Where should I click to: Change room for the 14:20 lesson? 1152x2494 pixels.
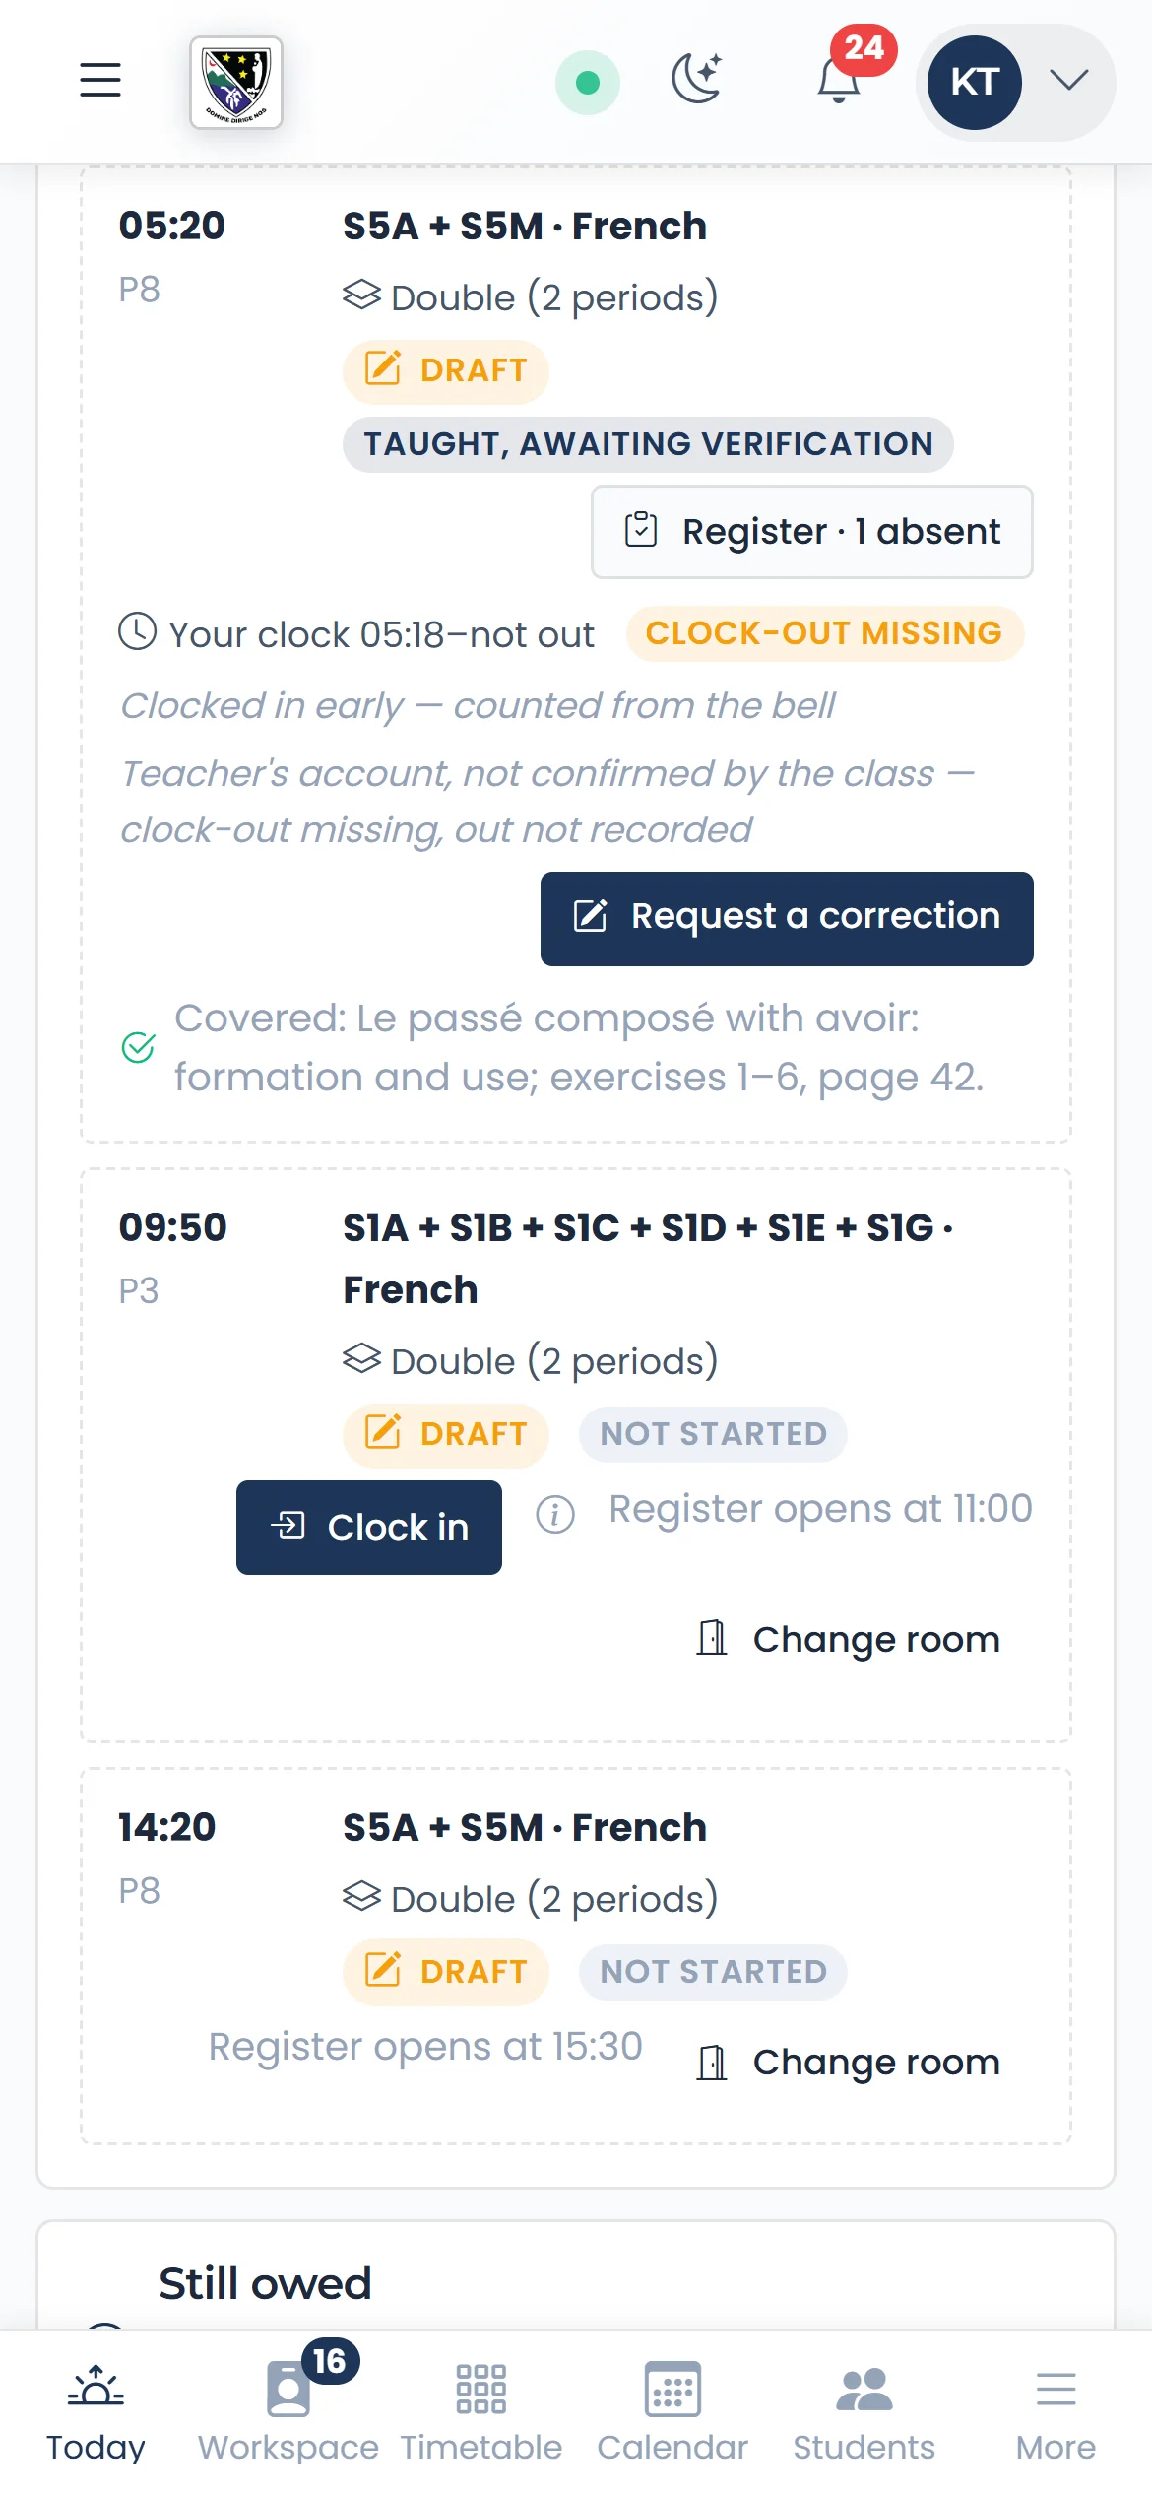[847, 2063]
